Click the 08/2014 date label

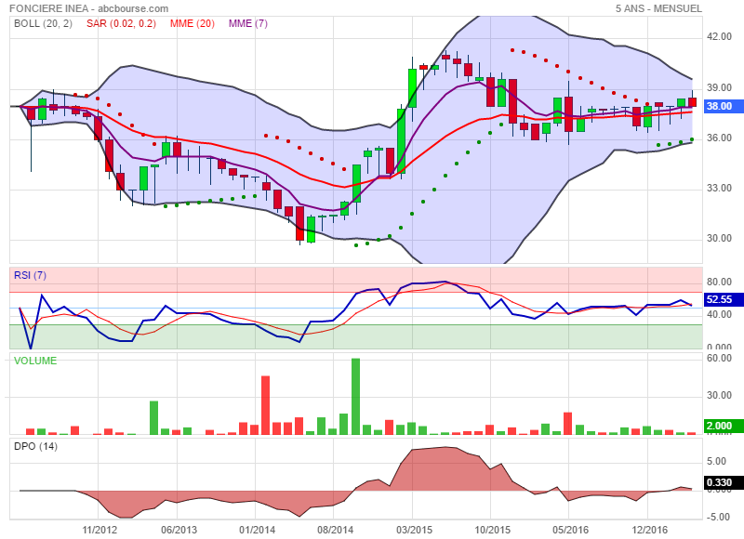click(x=335, y=530)
